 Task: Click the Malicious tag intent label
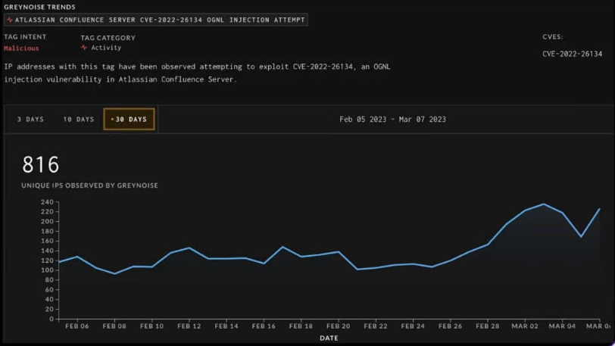(x=21, y=48)
